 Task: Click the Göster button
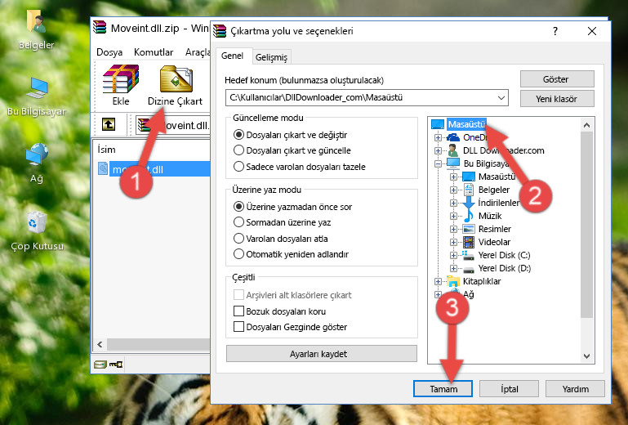(557, 79)
